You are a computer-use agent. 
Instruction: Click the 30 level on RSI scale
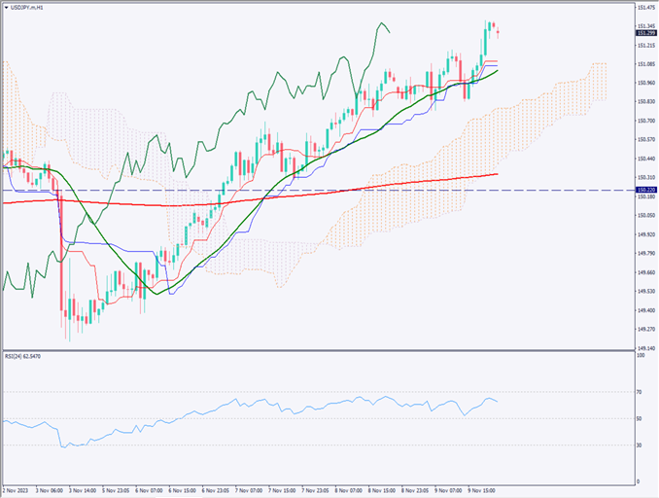click(640, 445)
